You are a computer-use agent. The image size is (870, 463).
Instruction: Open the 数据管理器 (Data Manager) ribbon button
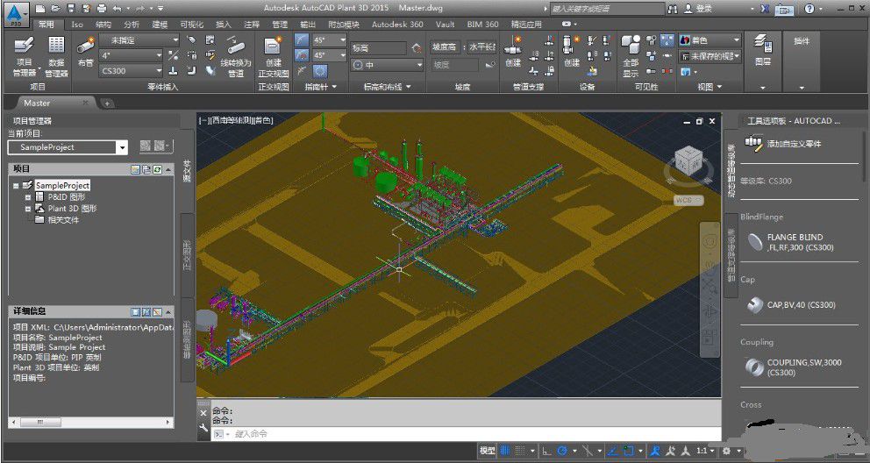(x=56, y=56)
